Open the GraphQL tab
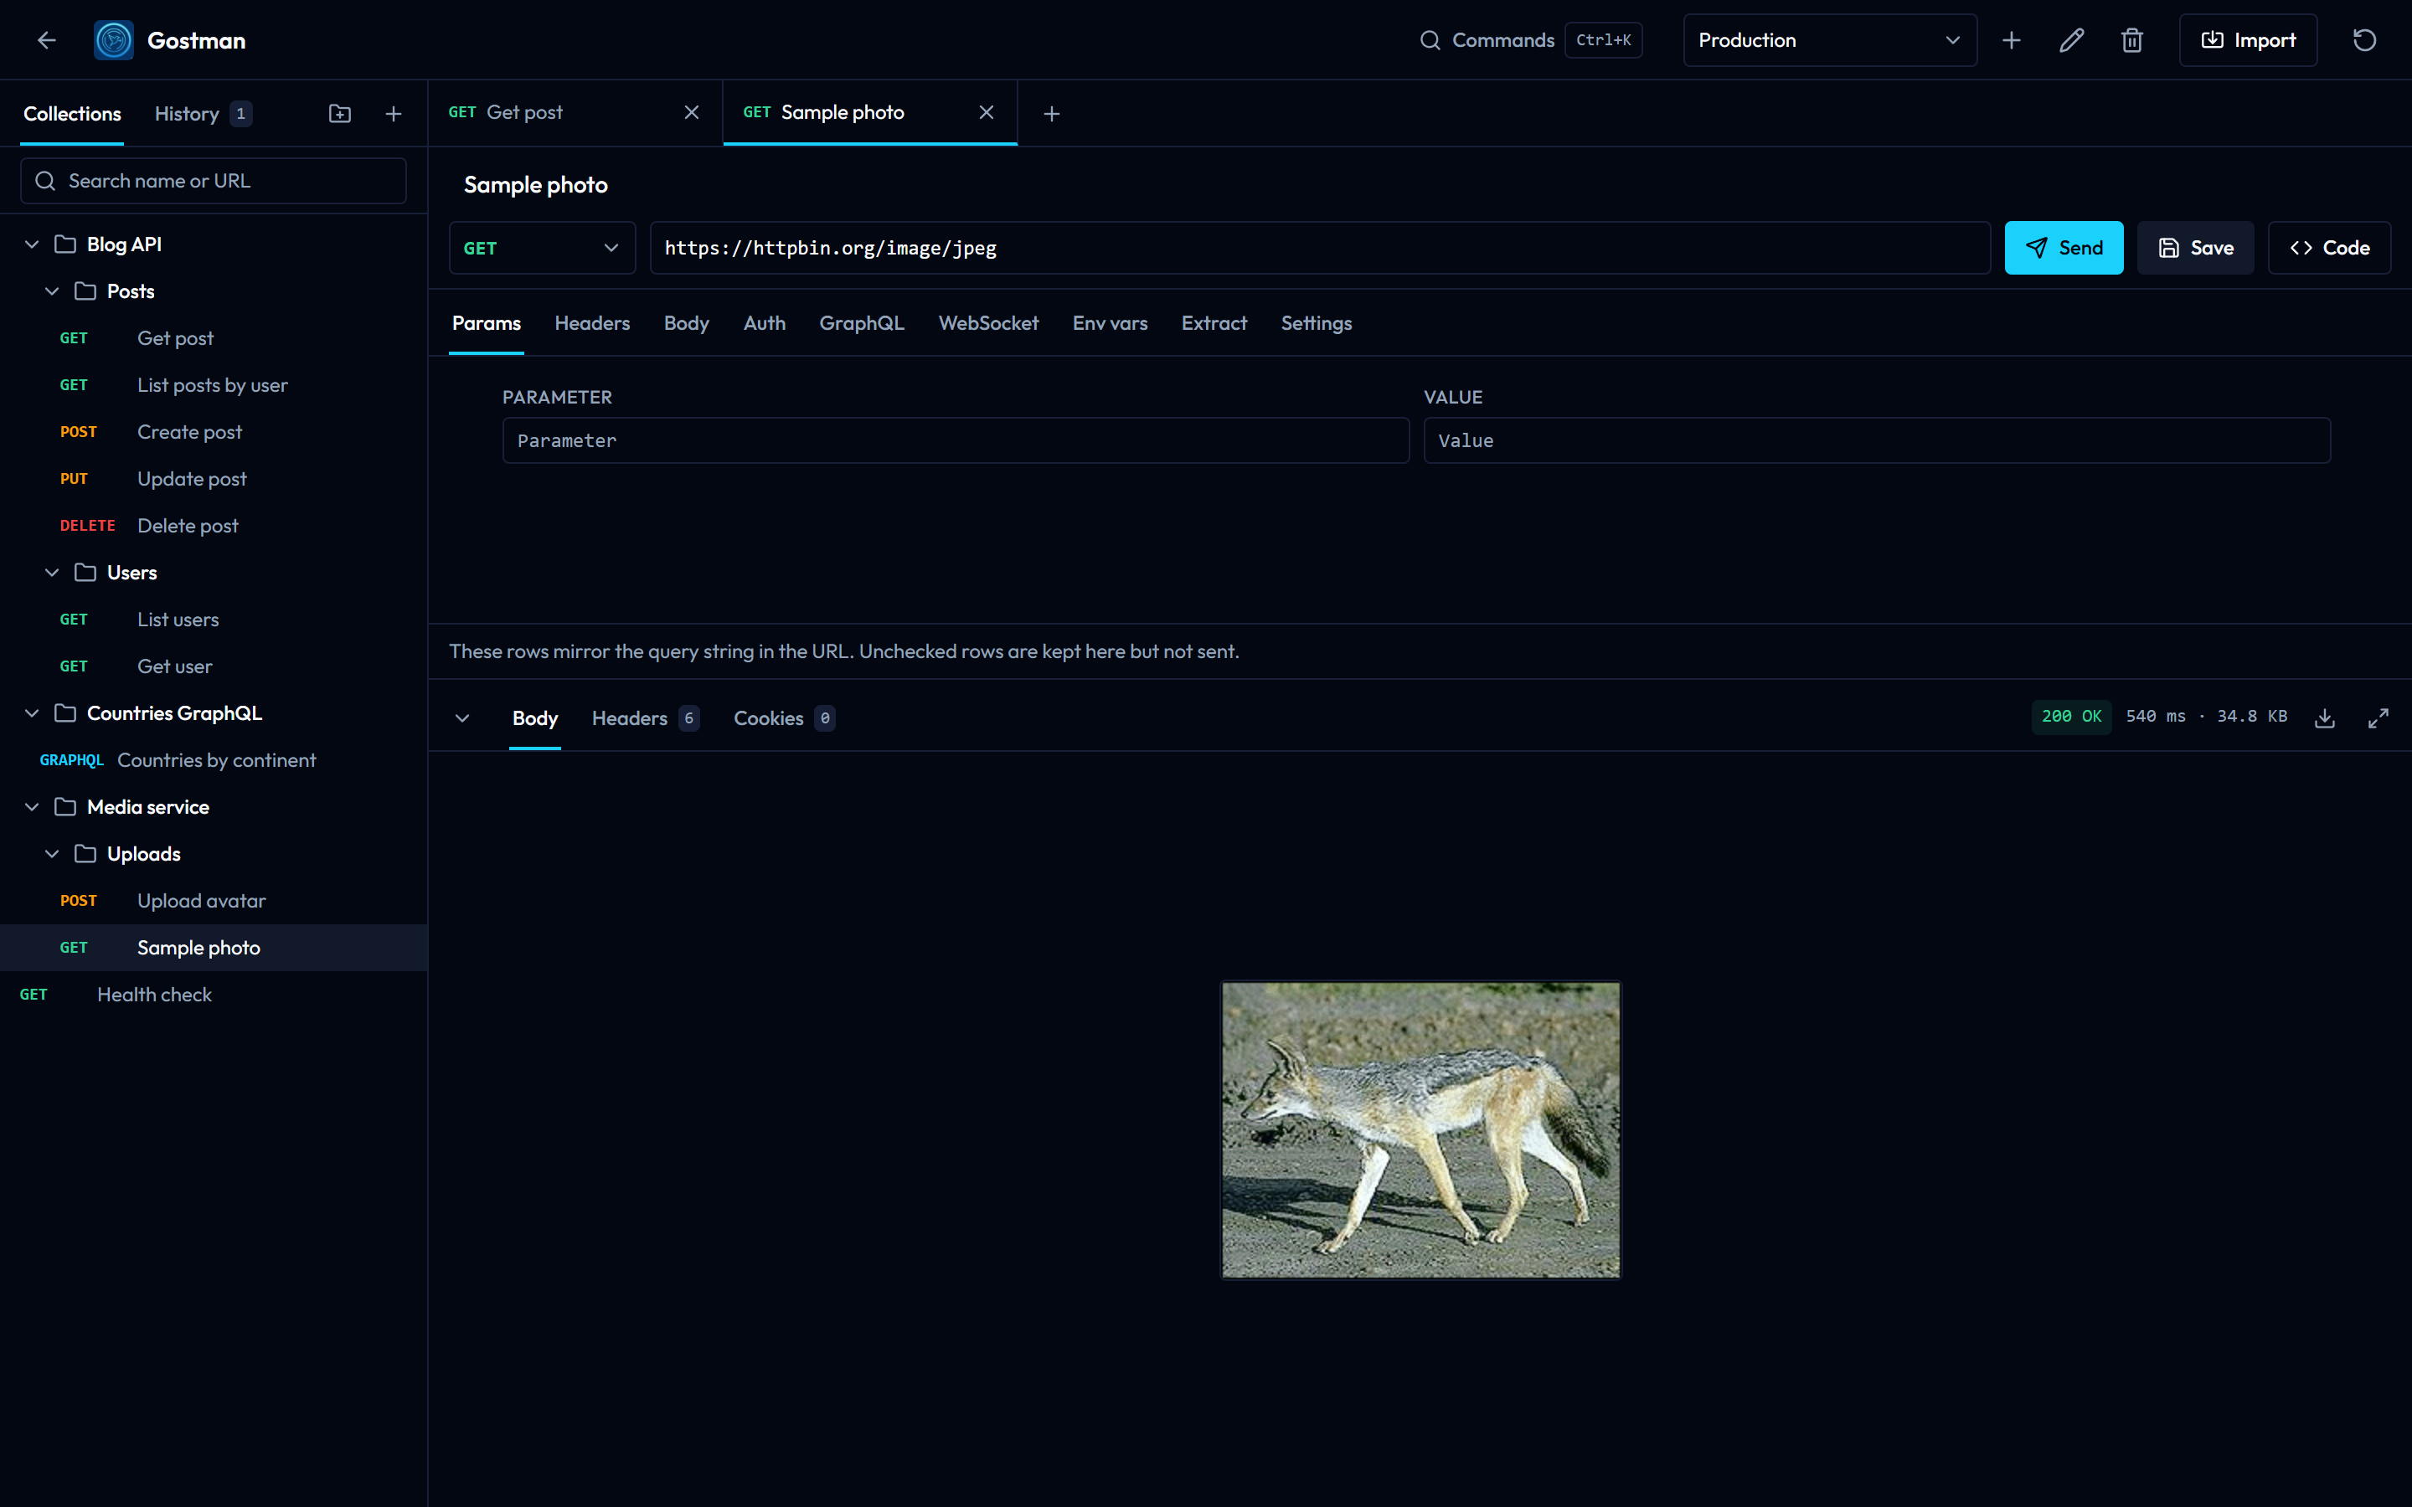The height and width of the screenshot is (1507, 2412). [861, 323]
